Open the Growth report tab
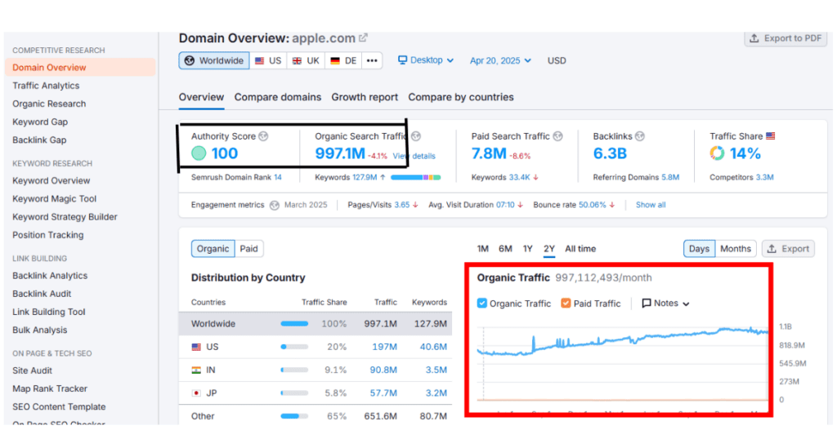The width and height of the screenshot is (837, 439). coord(365,97)
